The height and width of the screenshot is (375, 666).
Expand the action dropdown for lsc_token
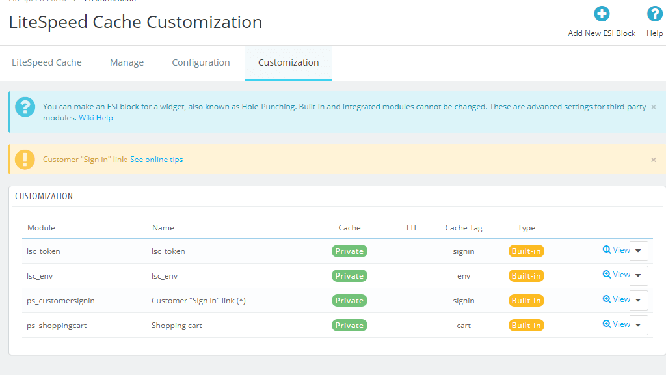(x=639, y=251)
